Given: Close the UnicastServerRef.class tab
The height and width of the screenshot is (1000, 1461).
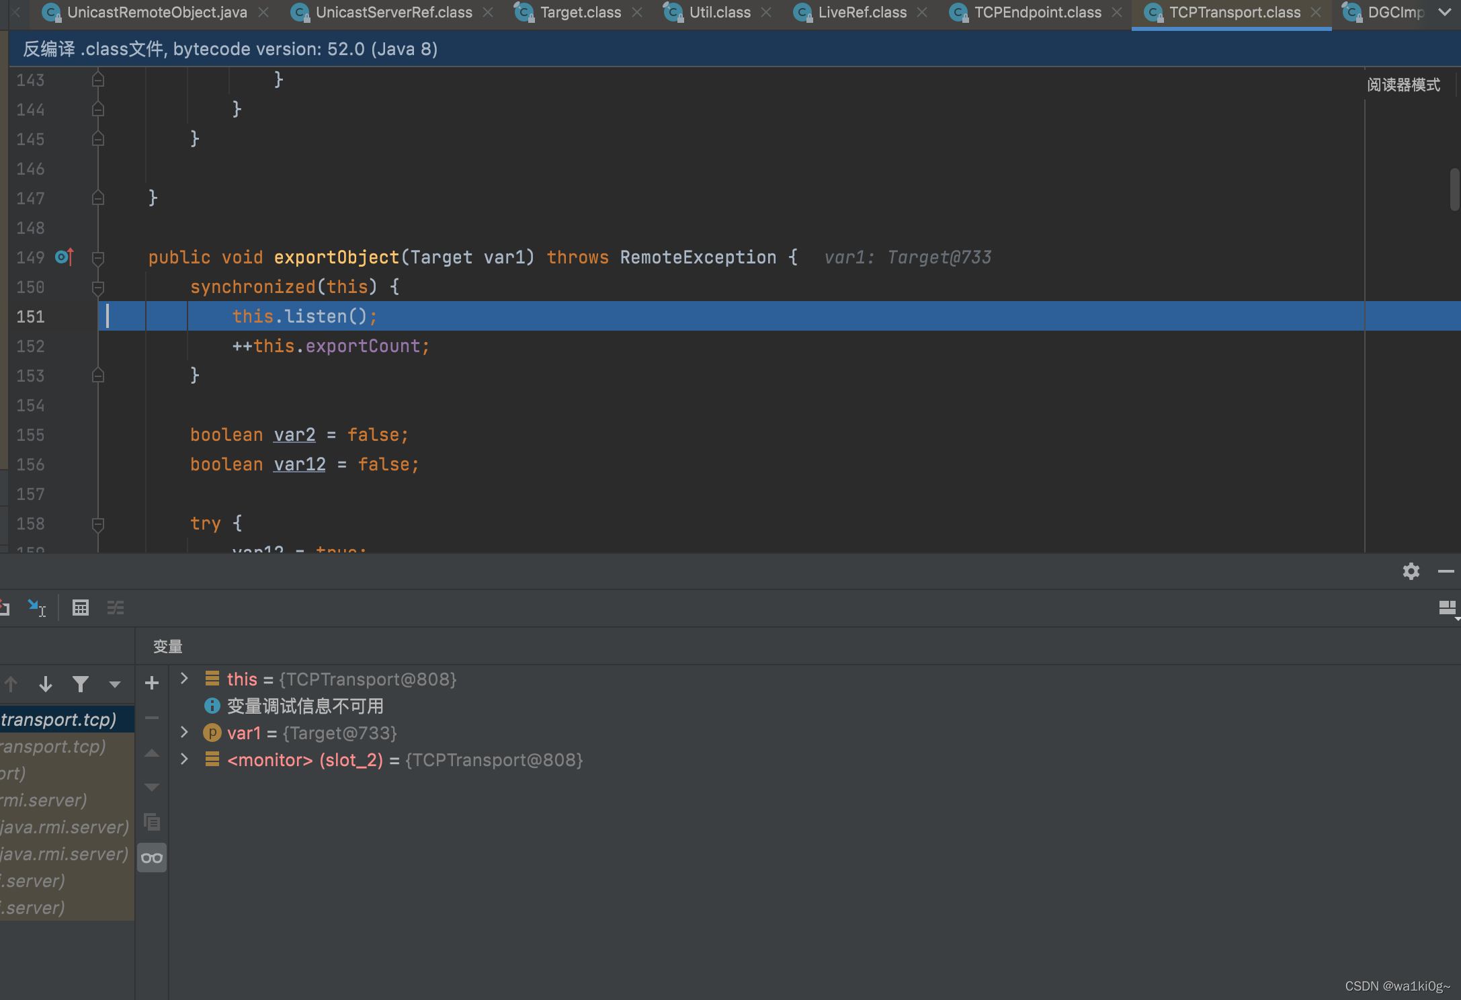Looking at the screenshot, I should point(489,13).
